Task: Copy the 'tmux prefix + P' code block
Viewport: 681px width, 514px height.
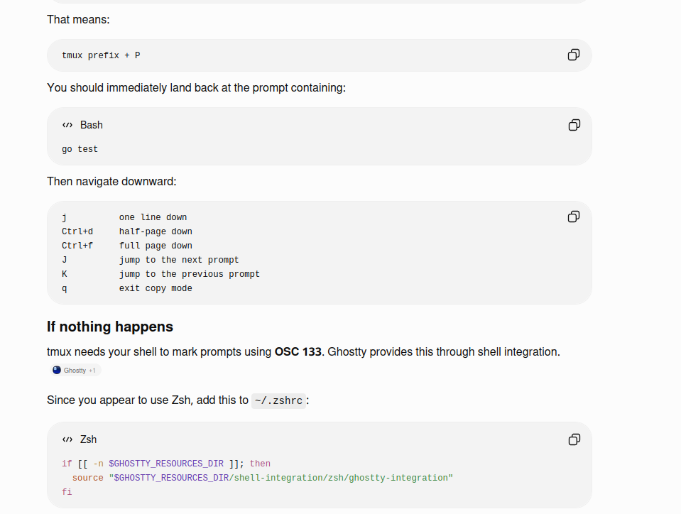Action: 574,55
